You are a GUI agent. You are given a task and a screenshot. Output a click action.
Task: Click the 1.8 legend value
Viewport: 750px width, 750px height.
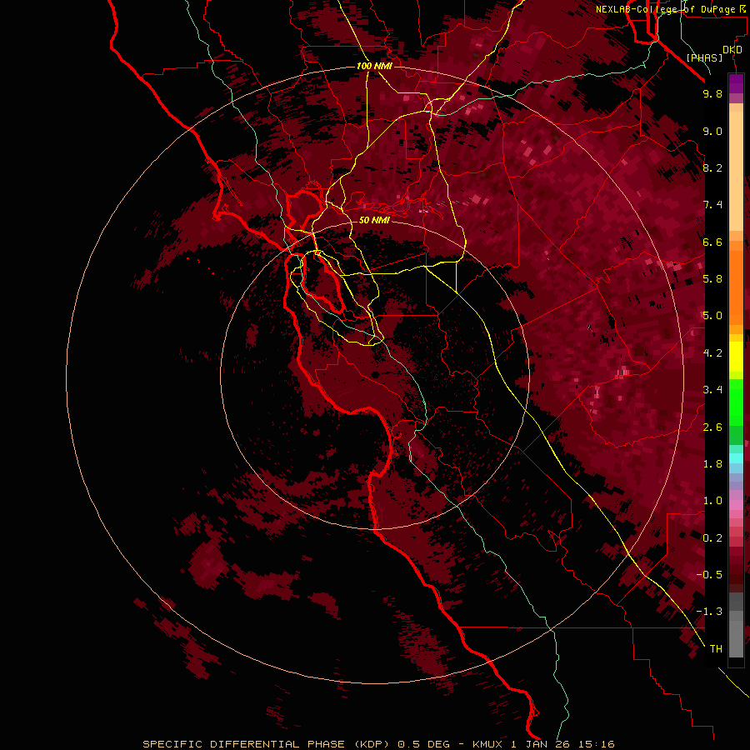(712, 463)
